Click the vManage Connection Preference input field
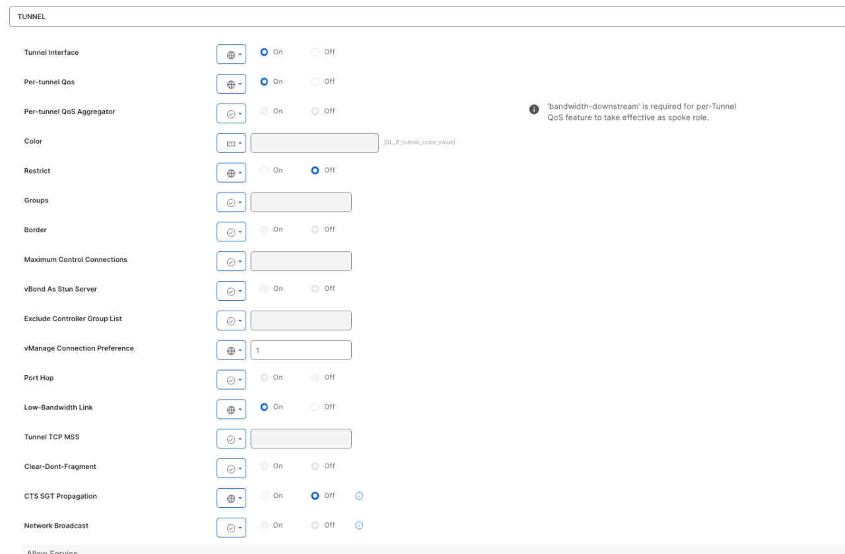845x554 pixels. (x=301, y=350)
